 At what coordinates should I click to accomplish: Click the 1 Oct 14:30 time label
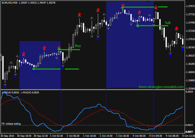(x=106, y=136)
